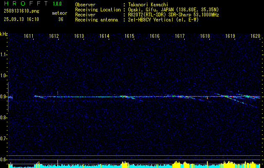Click the 1612 time marker
The width and height of the screenshot is (264, 168).
[x=54, y=36]
